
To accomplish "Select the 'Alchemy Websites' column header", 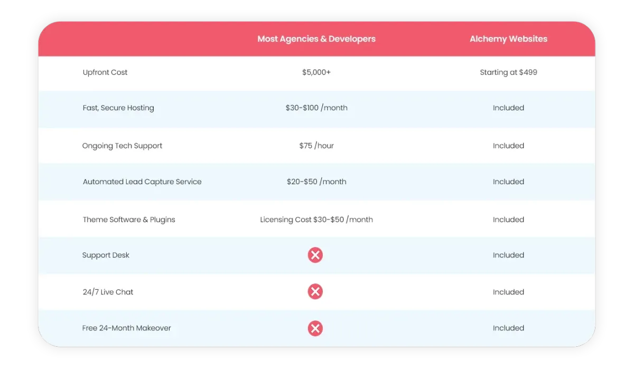I will 508,39.
